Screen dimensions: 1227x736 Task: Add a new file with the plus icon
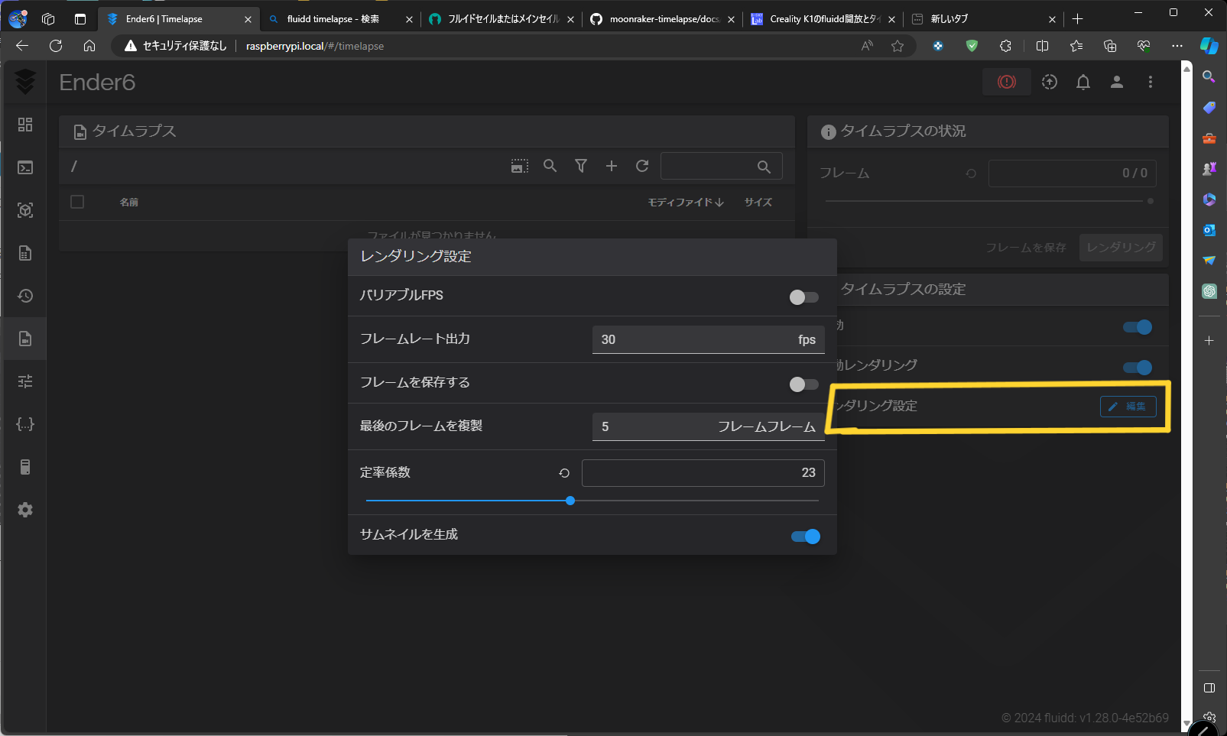(612, 166)
